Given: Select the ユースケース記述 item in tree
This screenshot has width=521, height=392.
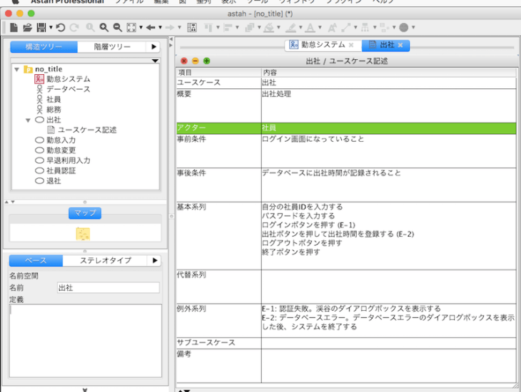Looking at the screenshot, I should [x=86, y=130].
